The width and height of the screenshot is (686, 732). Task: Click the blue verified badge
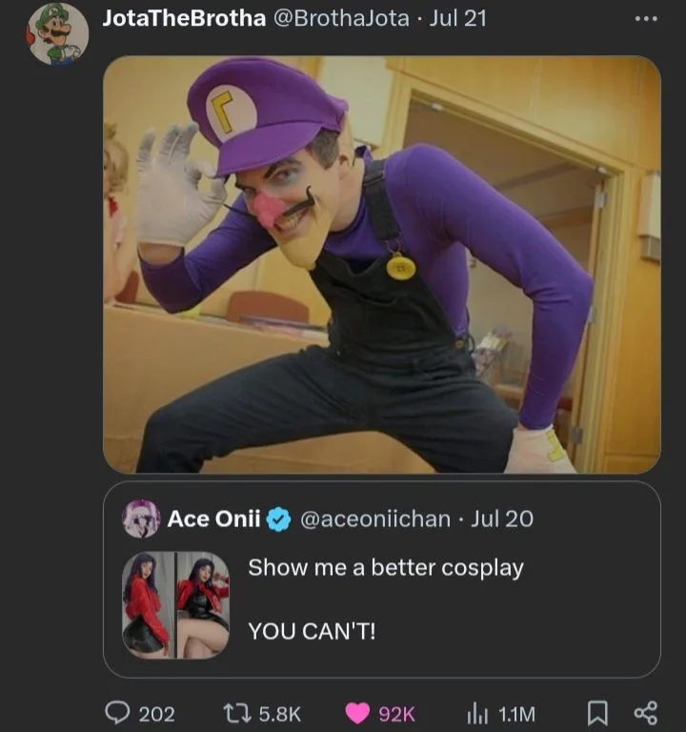click(278, 518)
